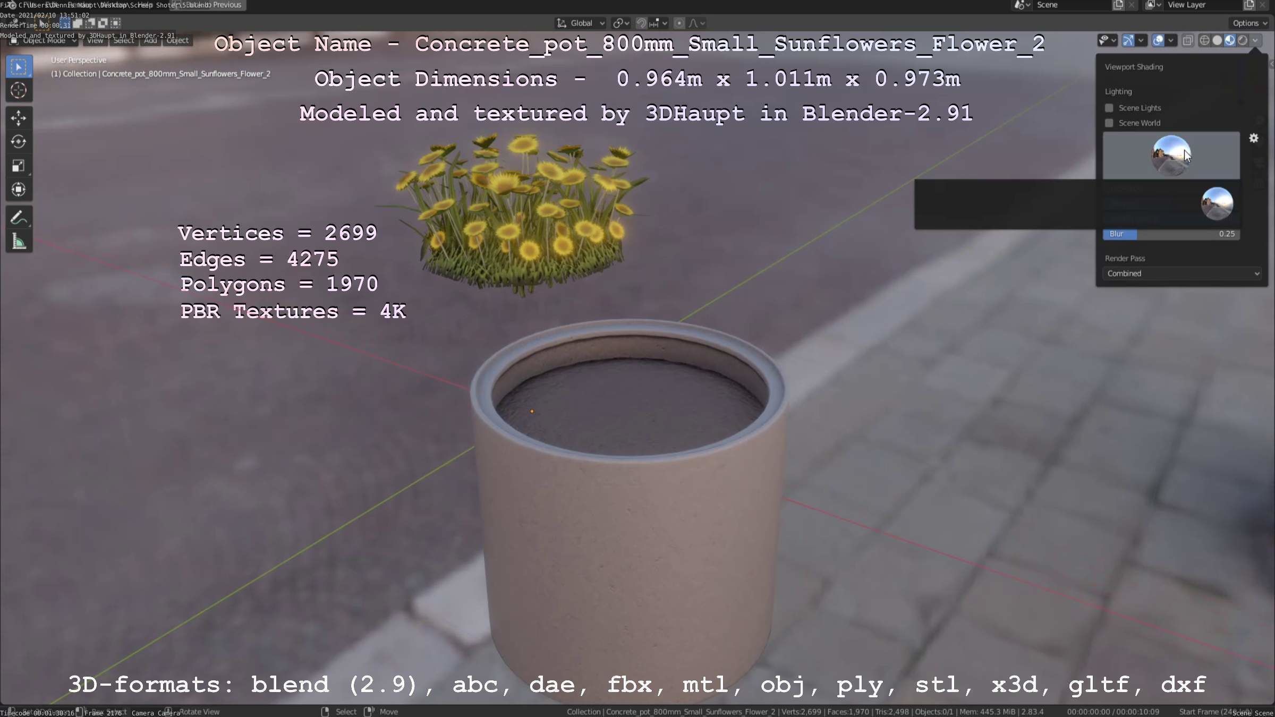Toggle viewport gizmos display
Image resolution: width=1275 pixels, height=717 pixels.
pyautogui.click(x=1128, y=40)
